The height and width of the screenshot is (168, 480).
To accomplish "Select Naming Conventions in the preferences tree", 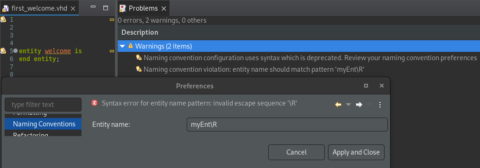I will (x=43, y=124).
